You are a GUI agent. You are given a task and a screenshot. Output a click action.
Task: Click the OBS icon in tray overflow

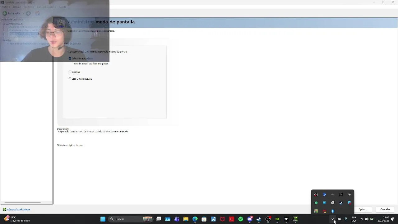(x=316, y=194)
